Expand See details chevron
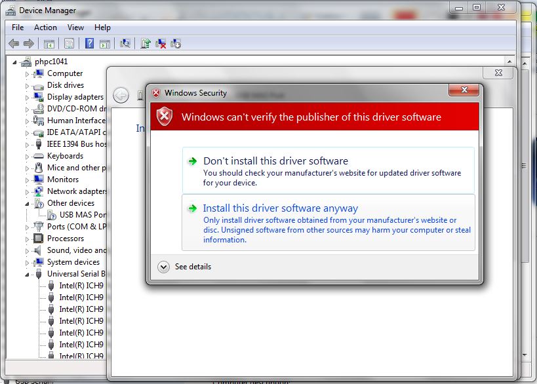537x384 pixels. 163,267
